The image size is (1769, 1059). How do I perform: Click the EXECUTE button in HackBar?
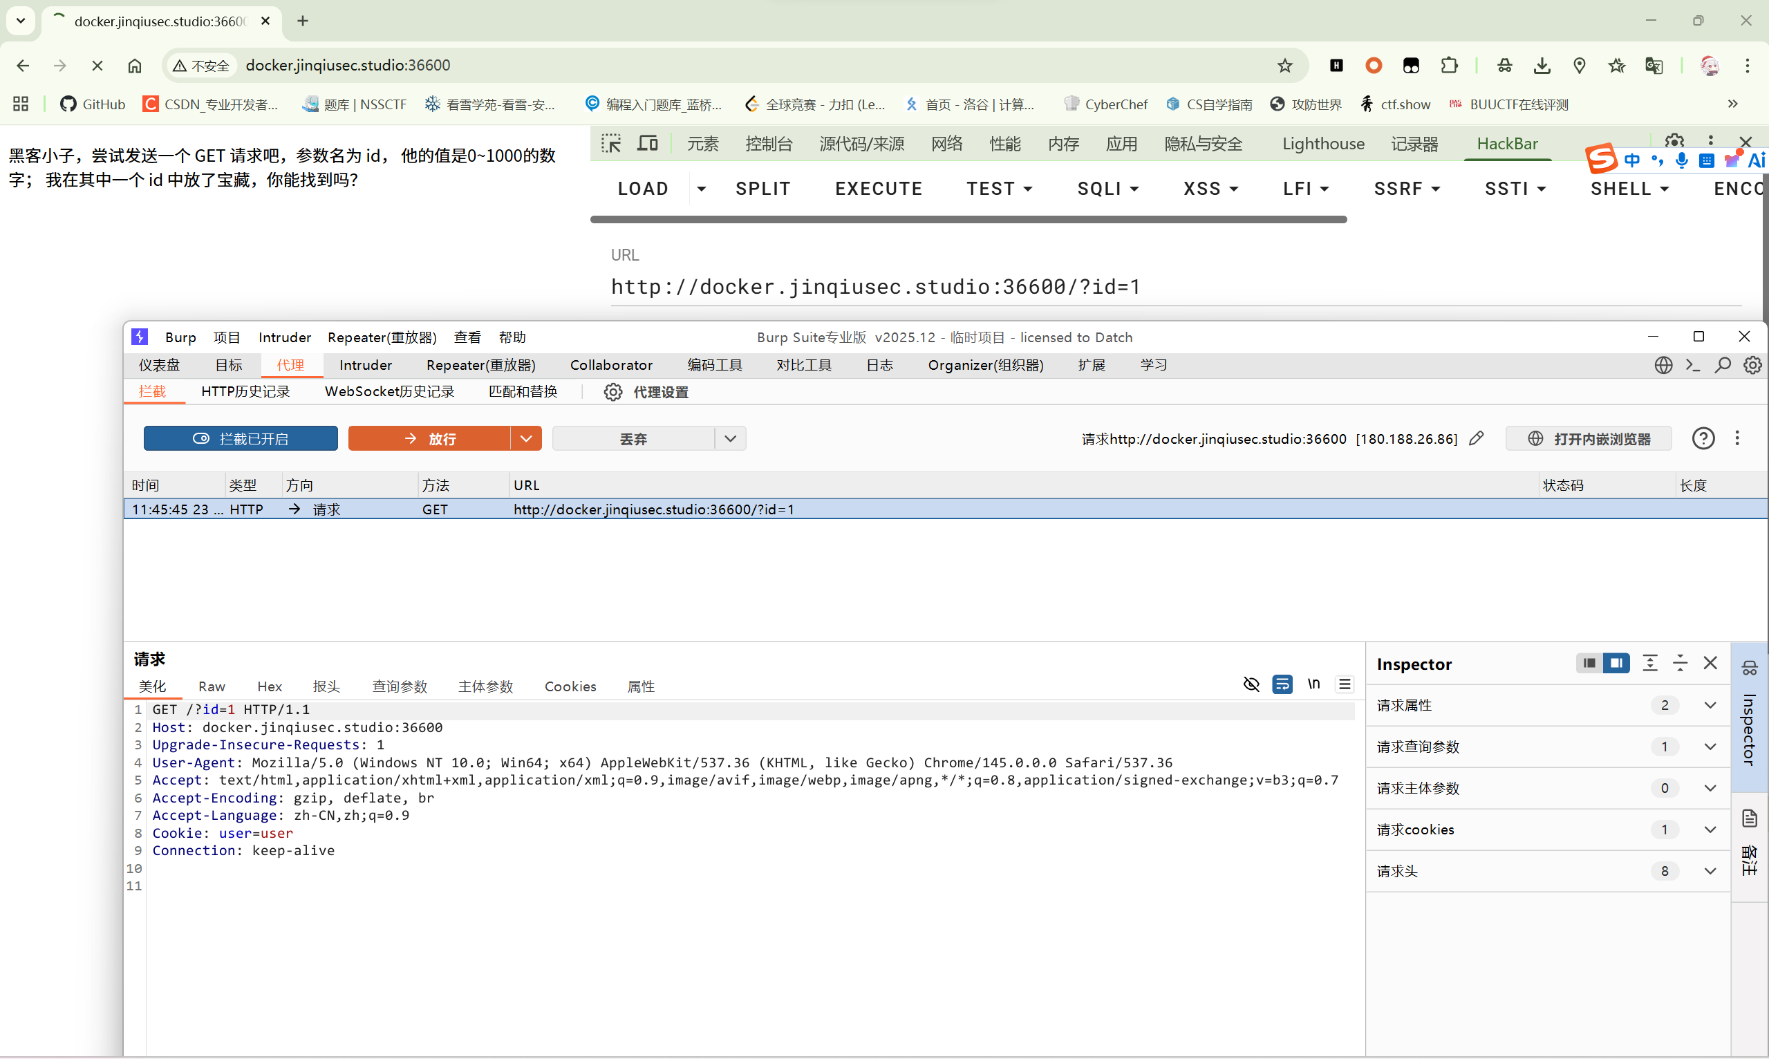(879, 189)
